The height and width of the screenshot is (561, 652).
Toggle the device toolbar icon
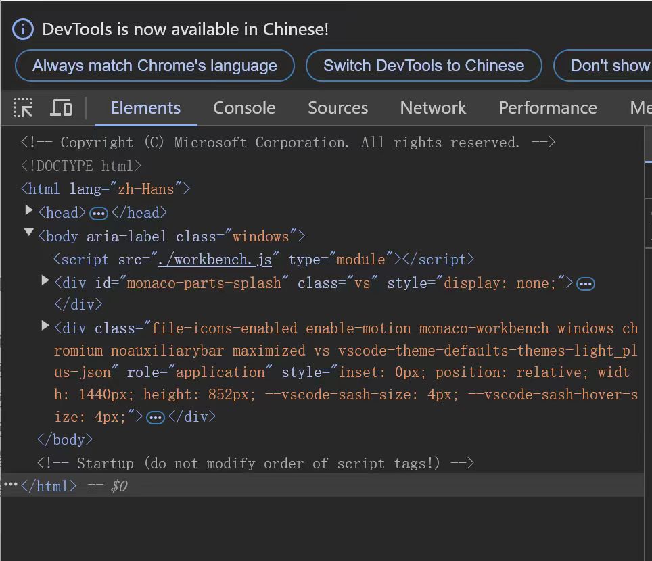coord(61,108)
